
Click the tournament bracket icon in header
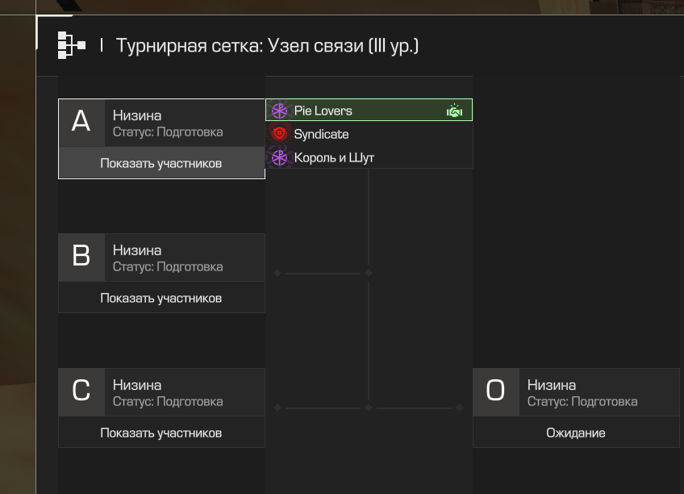72,45
